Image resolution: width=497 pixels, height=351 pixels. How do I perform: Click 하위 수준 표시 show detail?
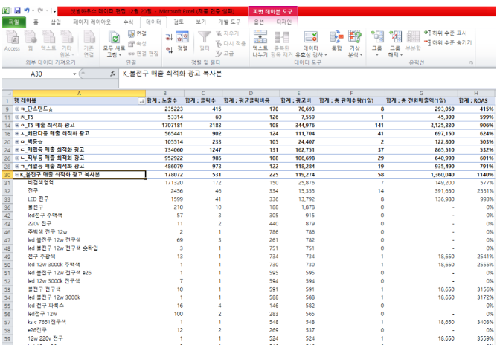[446, 33]
